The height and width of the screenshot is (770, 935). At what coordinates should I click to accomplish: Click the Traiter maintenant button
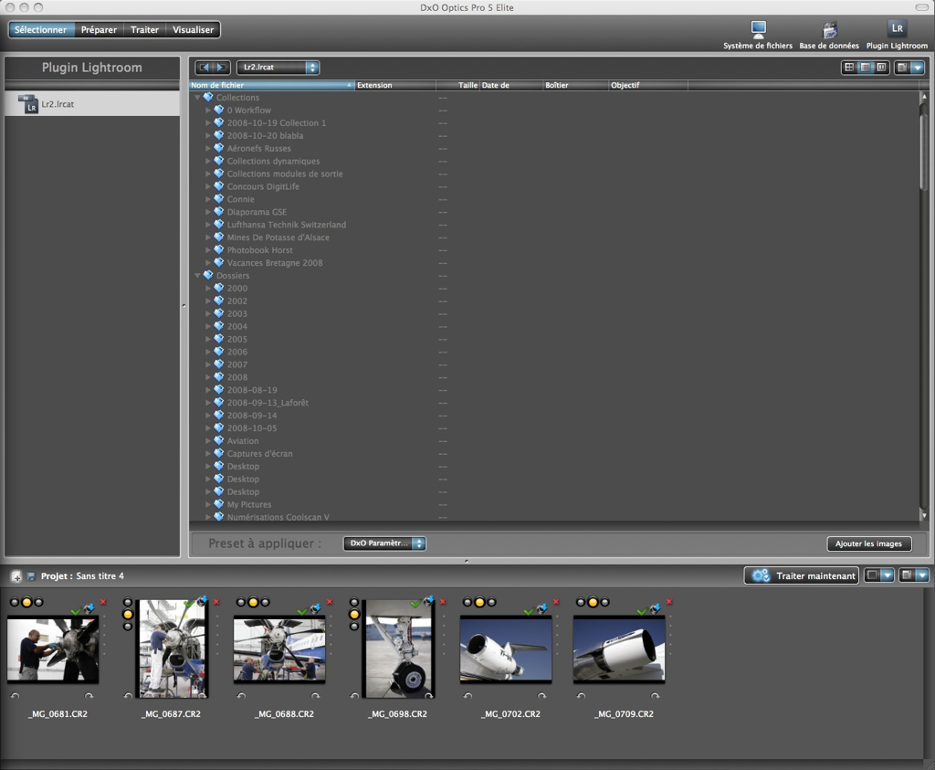(802, 576)
